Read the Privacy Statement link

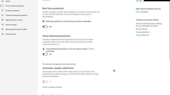tap(142, 35)
